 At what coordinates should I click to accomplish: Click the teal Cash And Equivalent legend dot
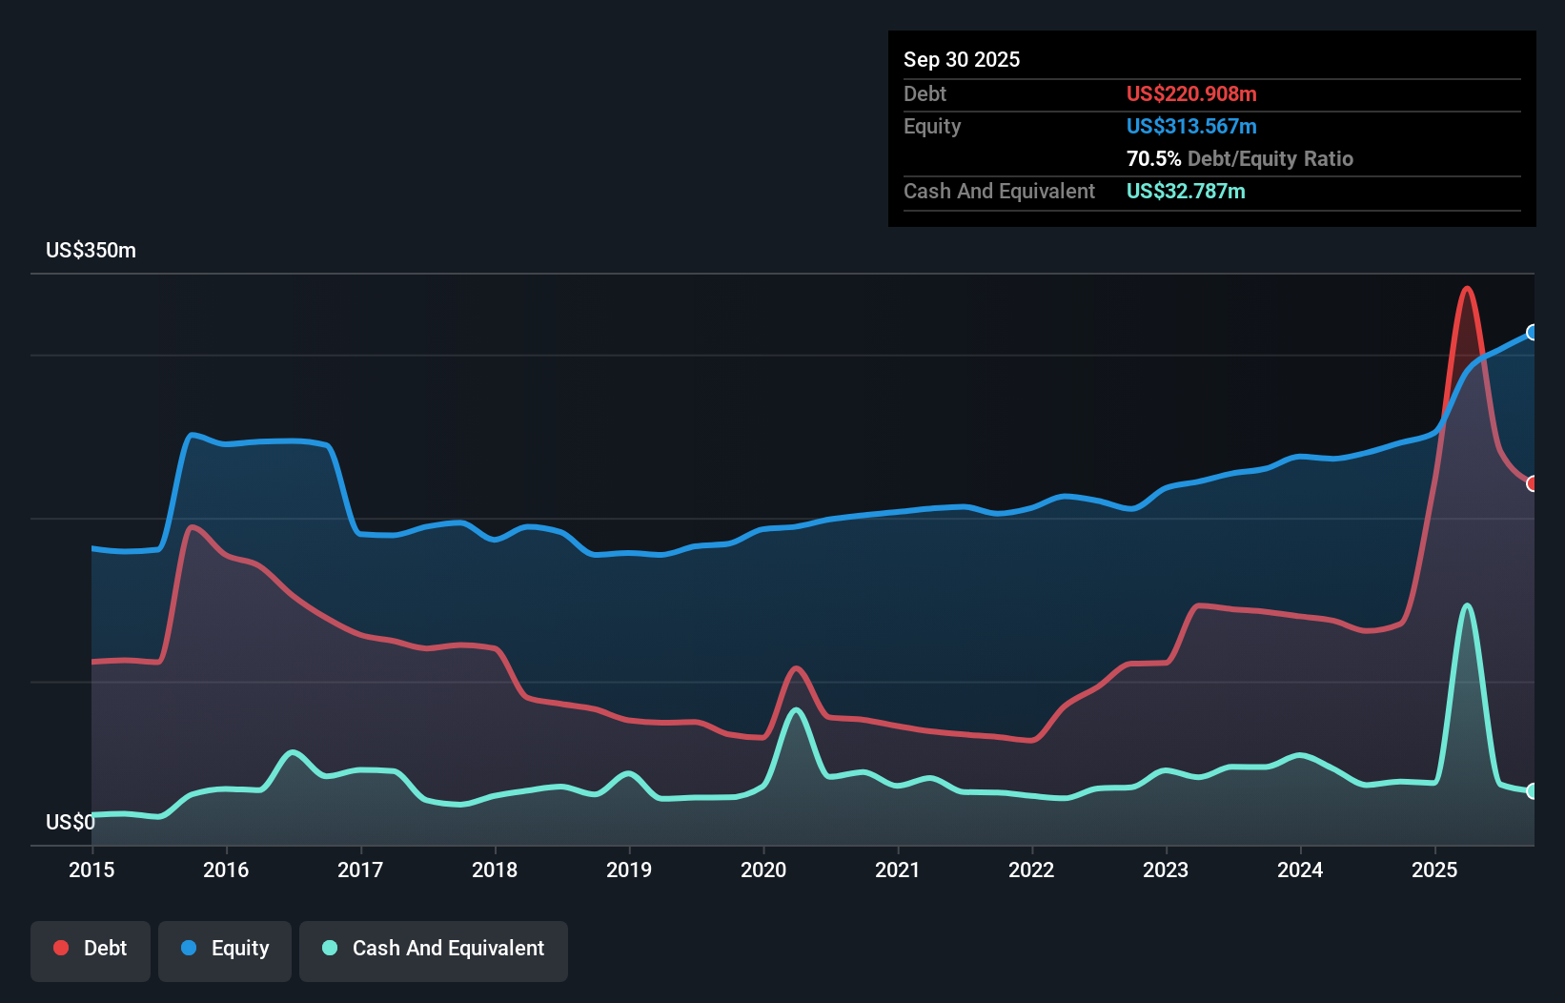tap(328, 948)
